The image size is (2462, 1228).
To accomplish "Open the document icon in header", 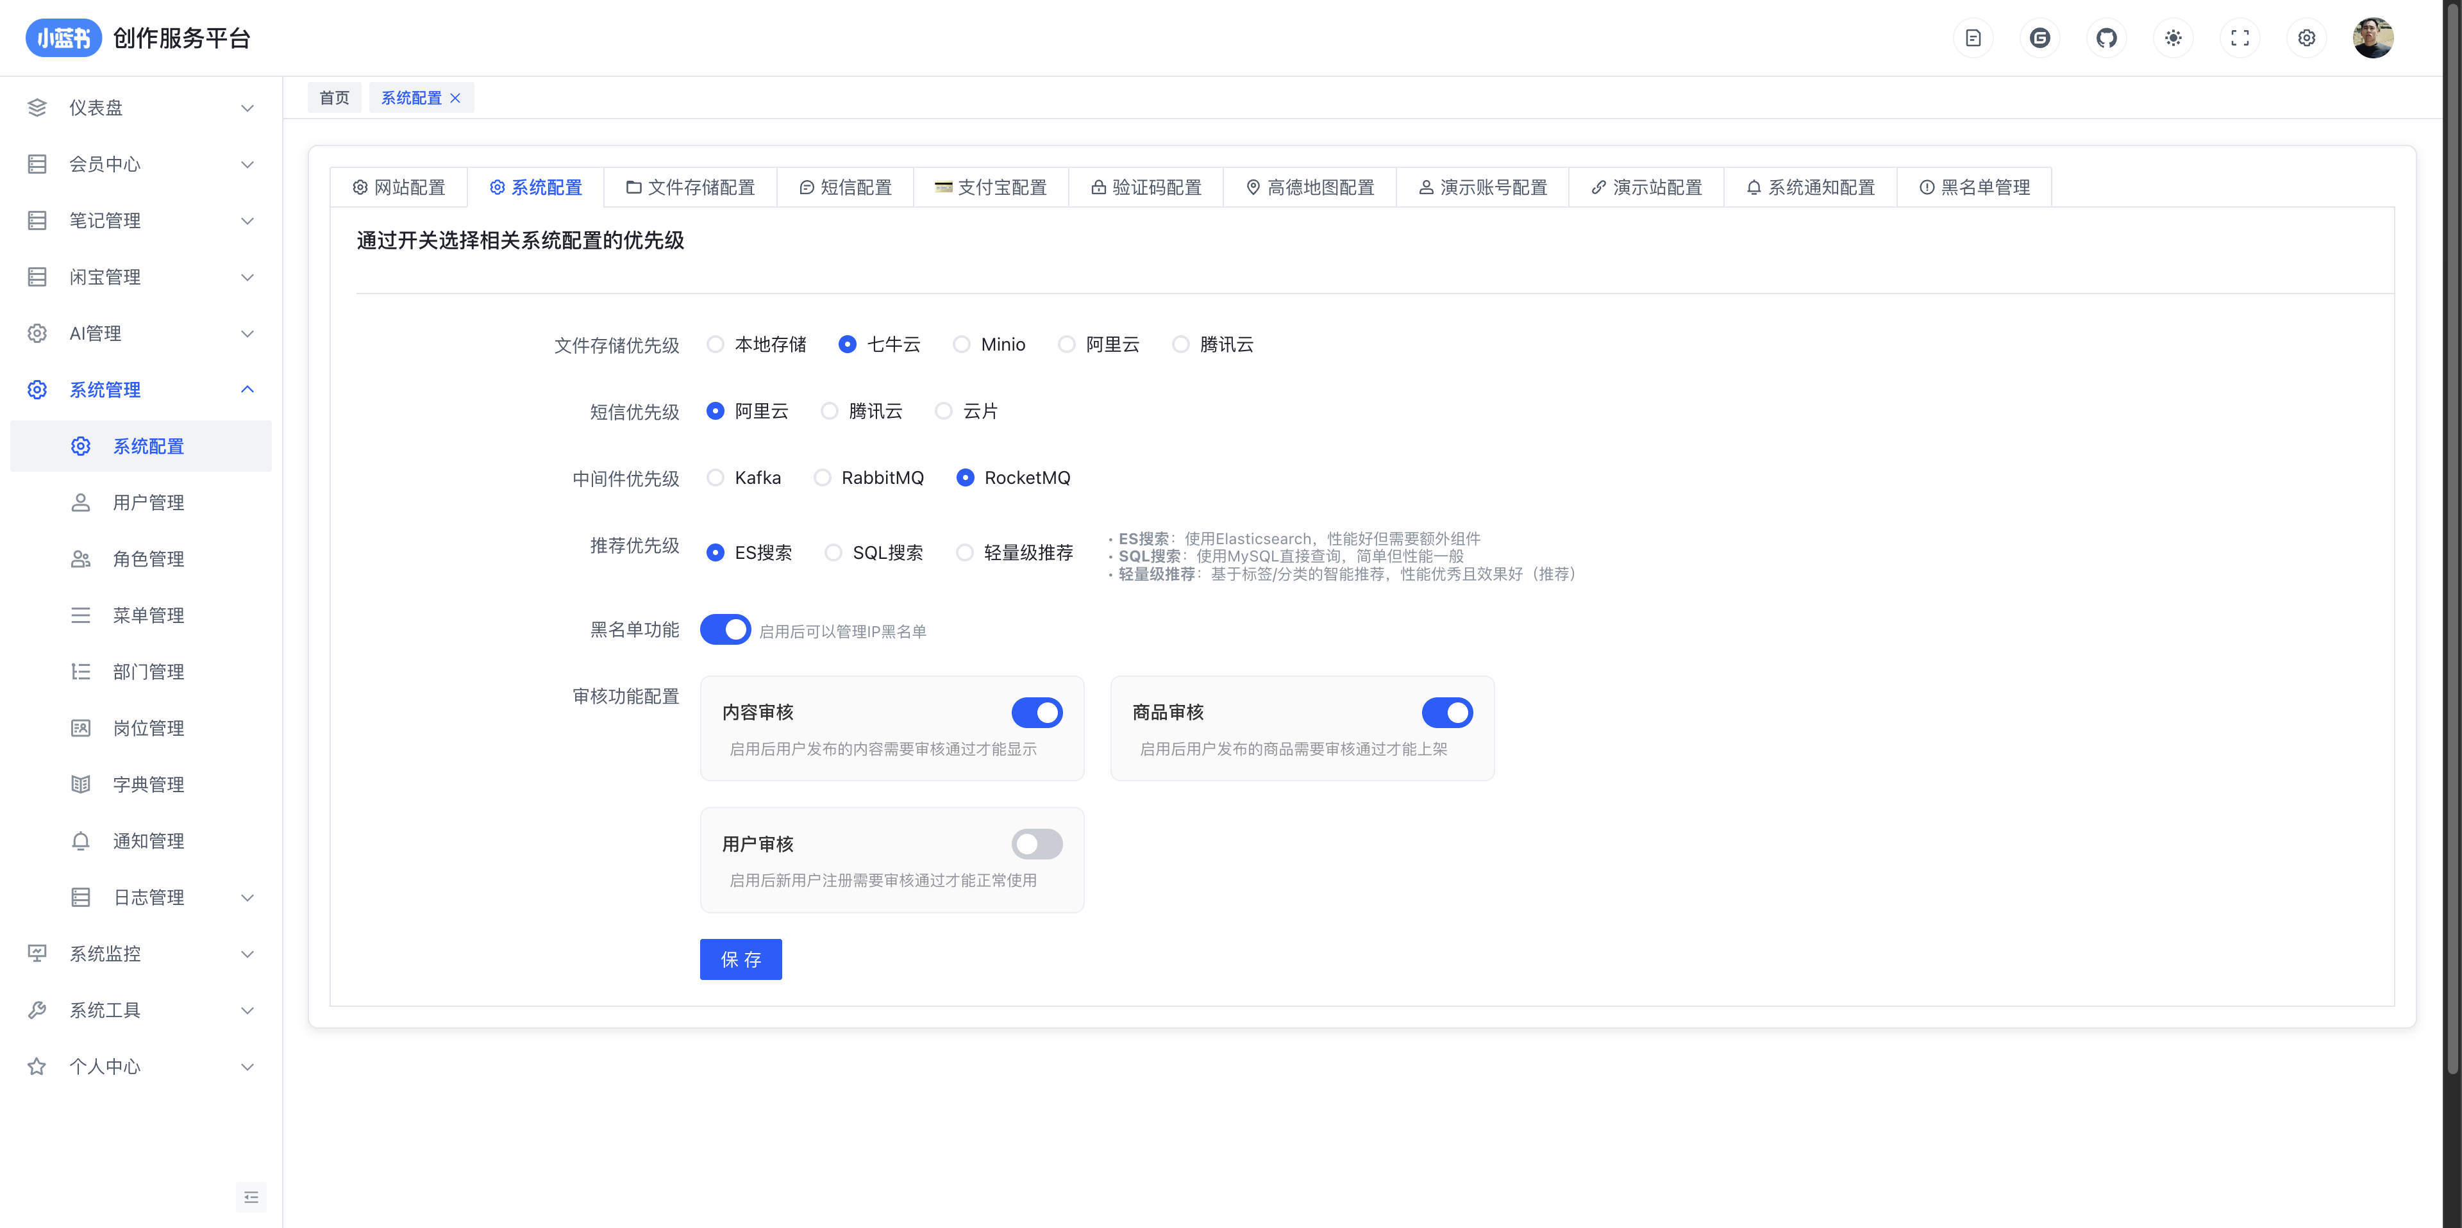I will 1973,38.
